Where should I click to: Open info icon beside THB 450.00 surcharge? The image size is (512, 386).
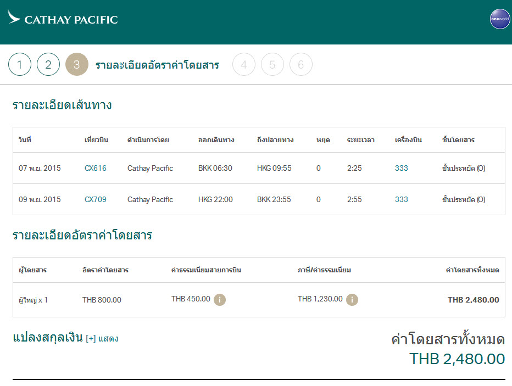tap(220, 299)
